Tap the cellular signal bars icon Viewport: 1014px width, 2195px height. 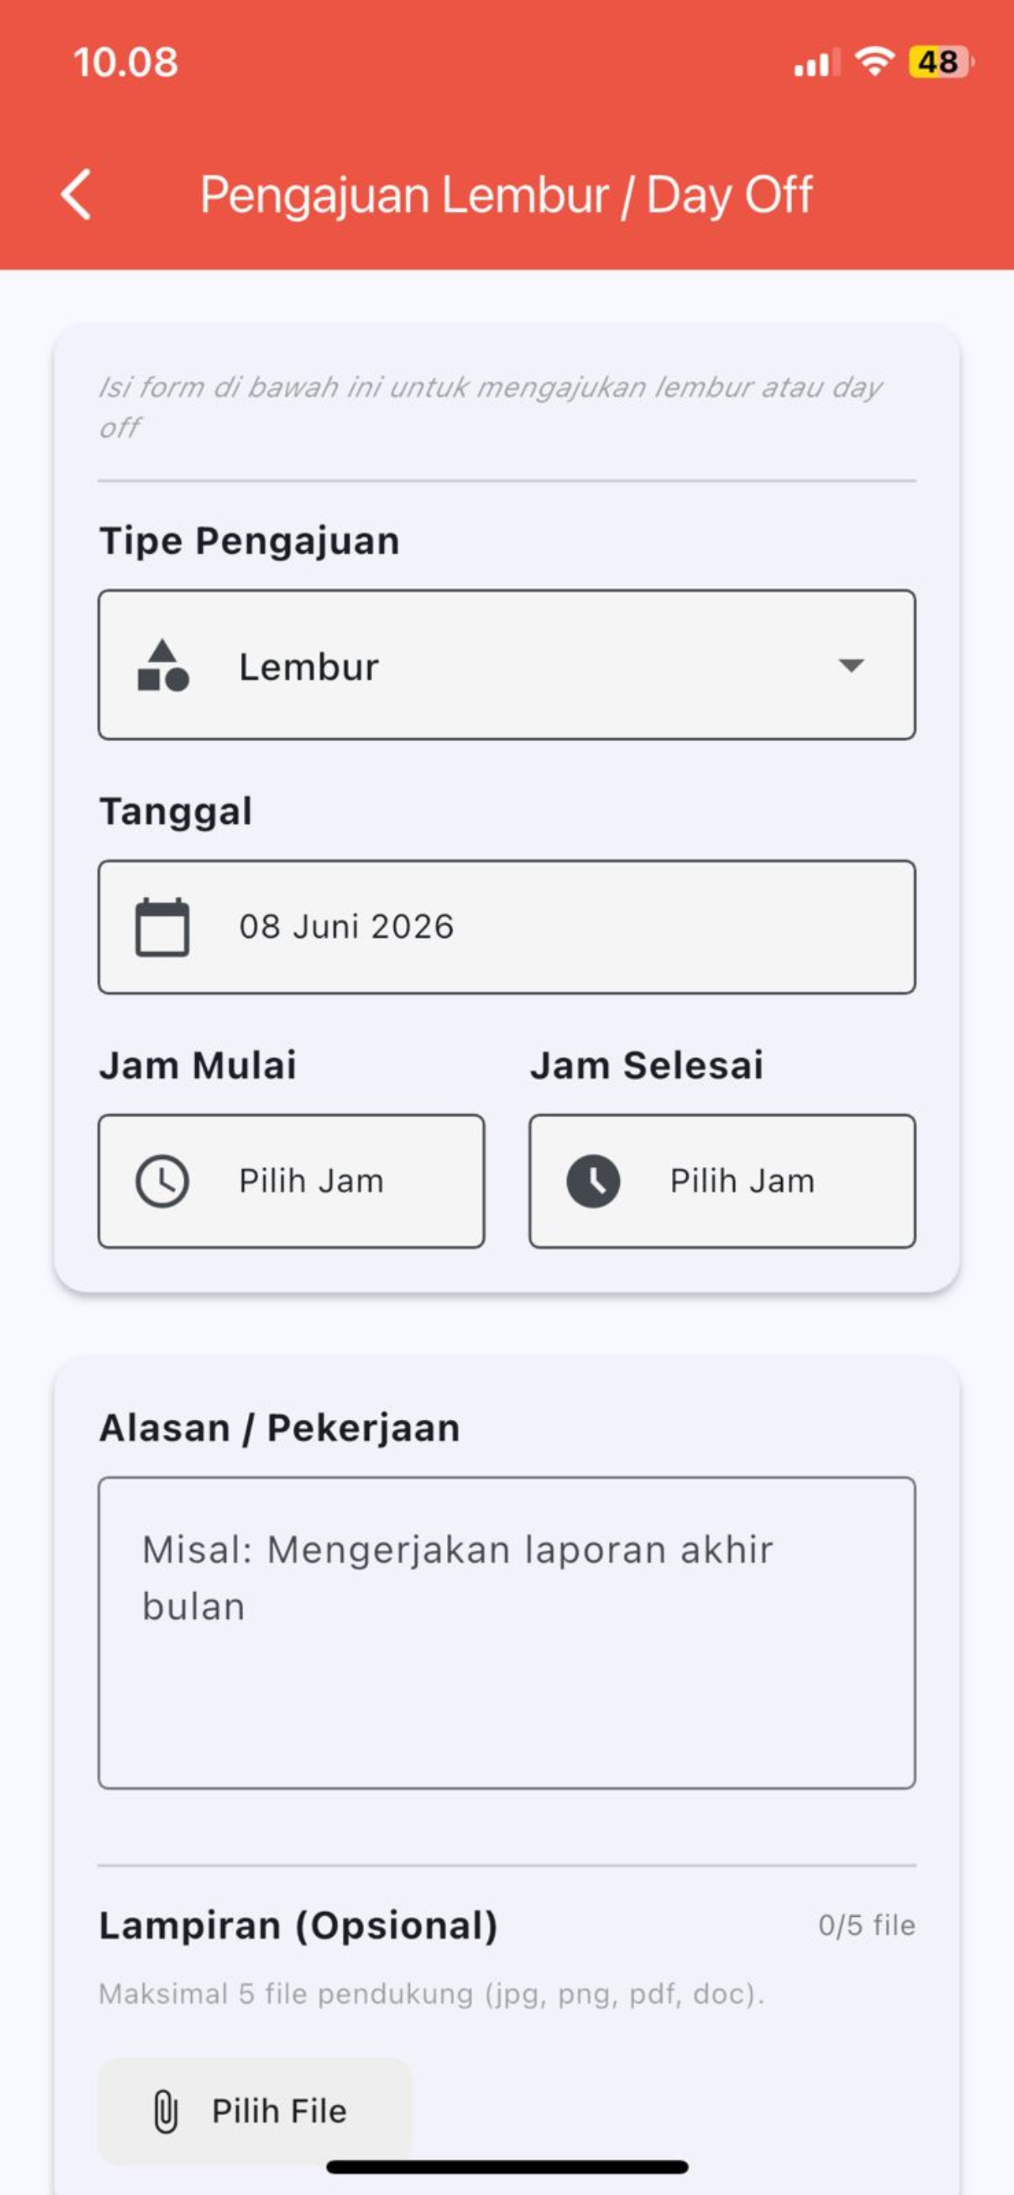coord(816,63)
